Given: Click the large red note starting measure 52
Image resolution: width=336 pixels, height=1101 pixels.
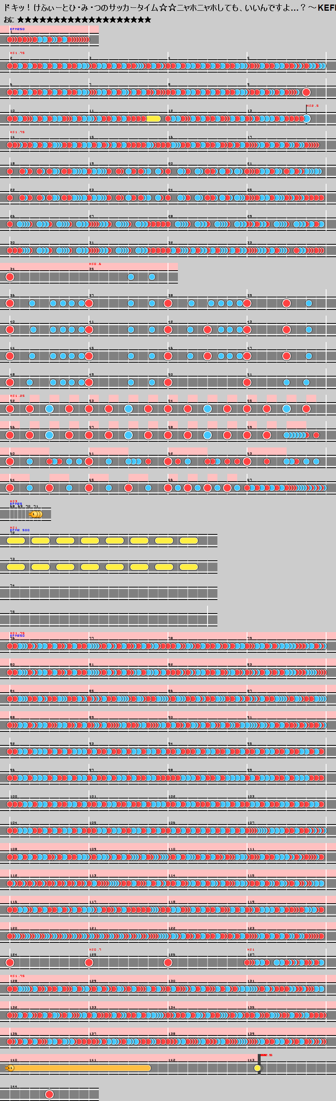Looking at the screenshot, I should [x=10, y=409].
